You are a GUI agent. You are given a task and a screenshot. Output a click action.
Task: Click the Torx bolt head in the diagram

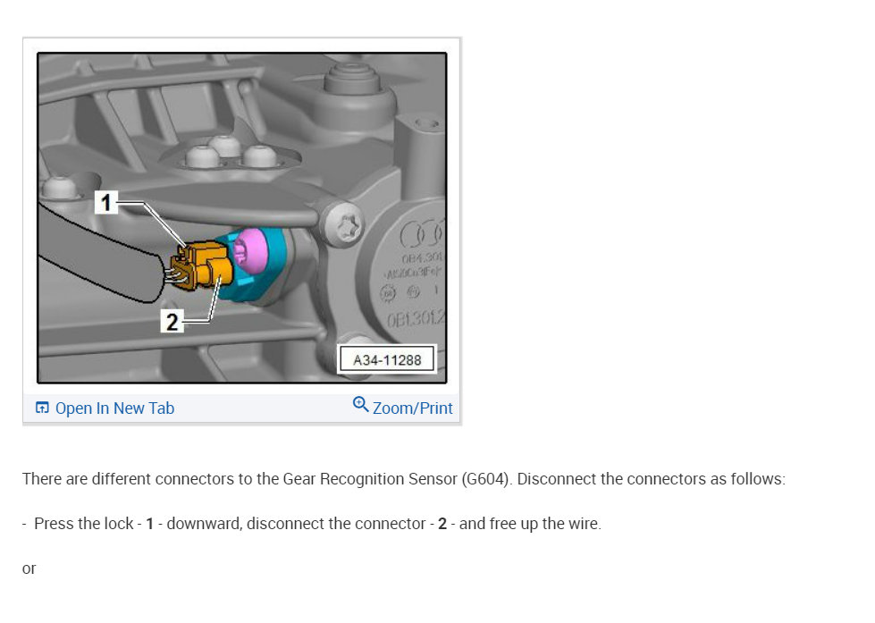pos(344,224)
